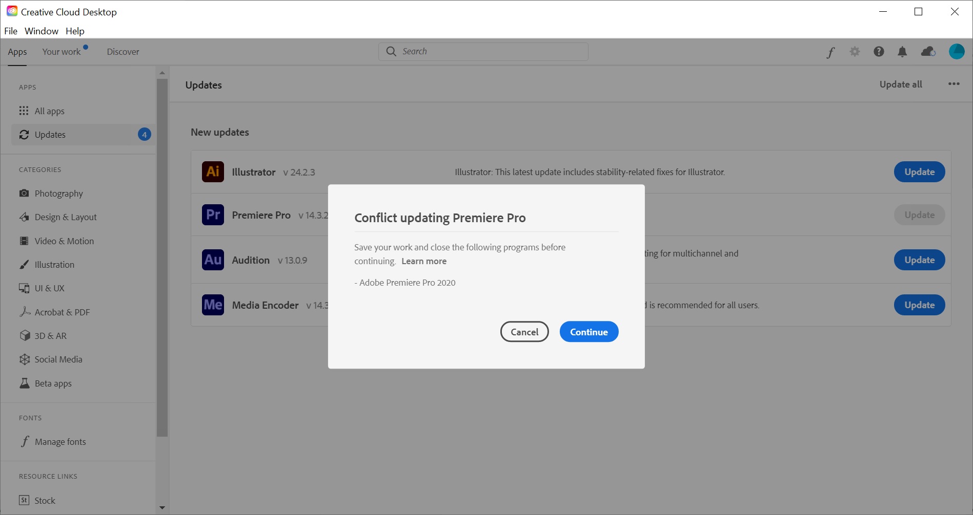This screenshot has height=515, width=973.
Task: Open the Help menu
Action: point(75,31)
